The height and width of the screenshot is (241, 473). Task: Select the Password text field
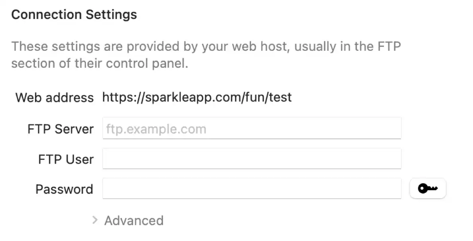pyautogui.click(x=252, y=189)
